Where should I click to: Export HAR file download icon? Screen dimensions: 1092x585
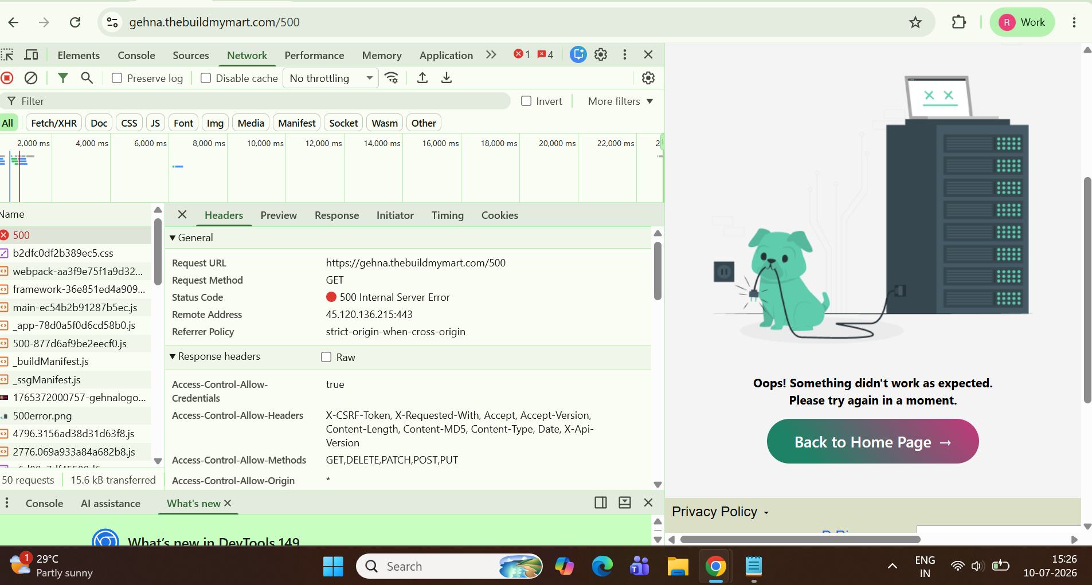coord(447,78)
